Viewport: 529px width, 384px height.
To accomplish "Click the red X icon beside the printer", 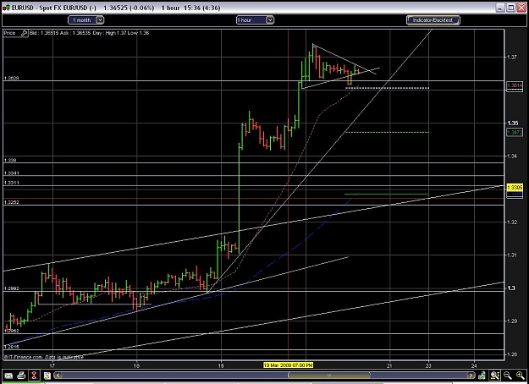I will [33, 376].
